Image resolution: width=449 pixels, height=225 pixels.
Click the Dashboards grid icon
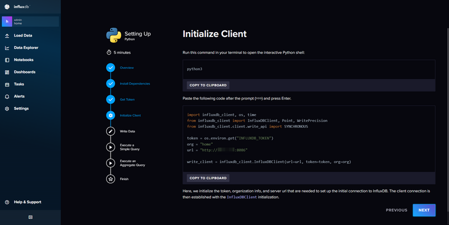coord(7,72)
